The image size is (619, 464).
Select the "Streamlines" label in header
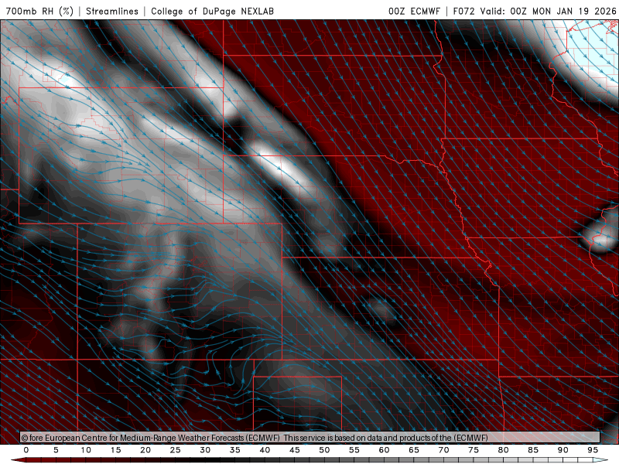point(112,11)
